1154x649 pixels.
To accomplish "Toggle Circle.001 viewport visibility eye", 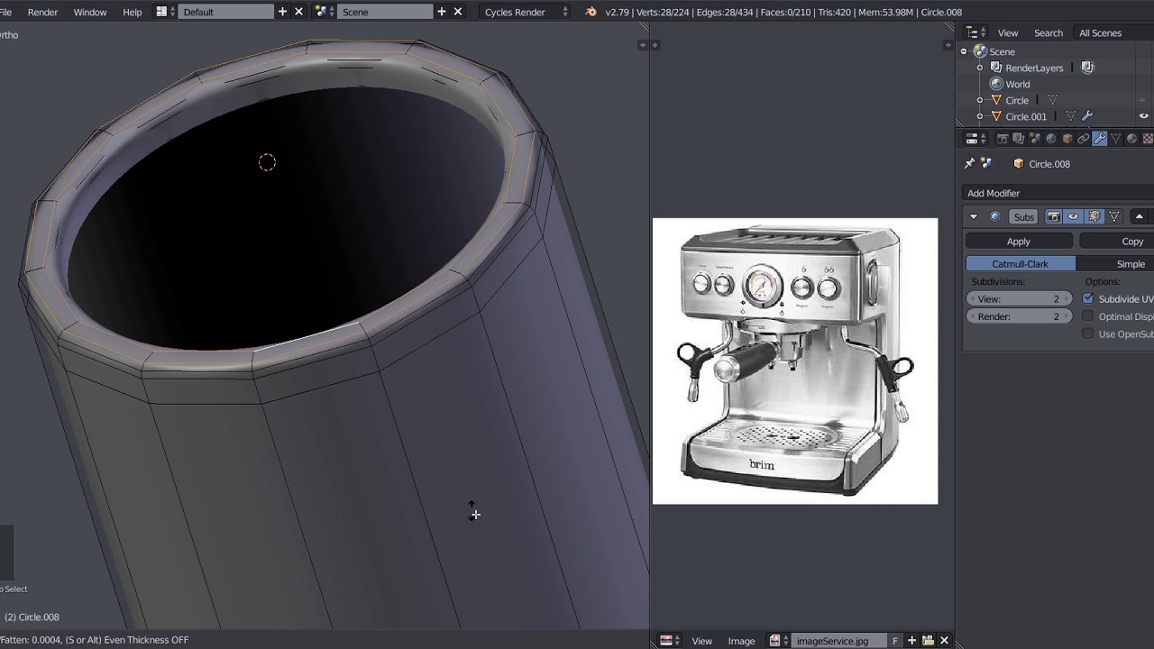I will click(1144, 116).
